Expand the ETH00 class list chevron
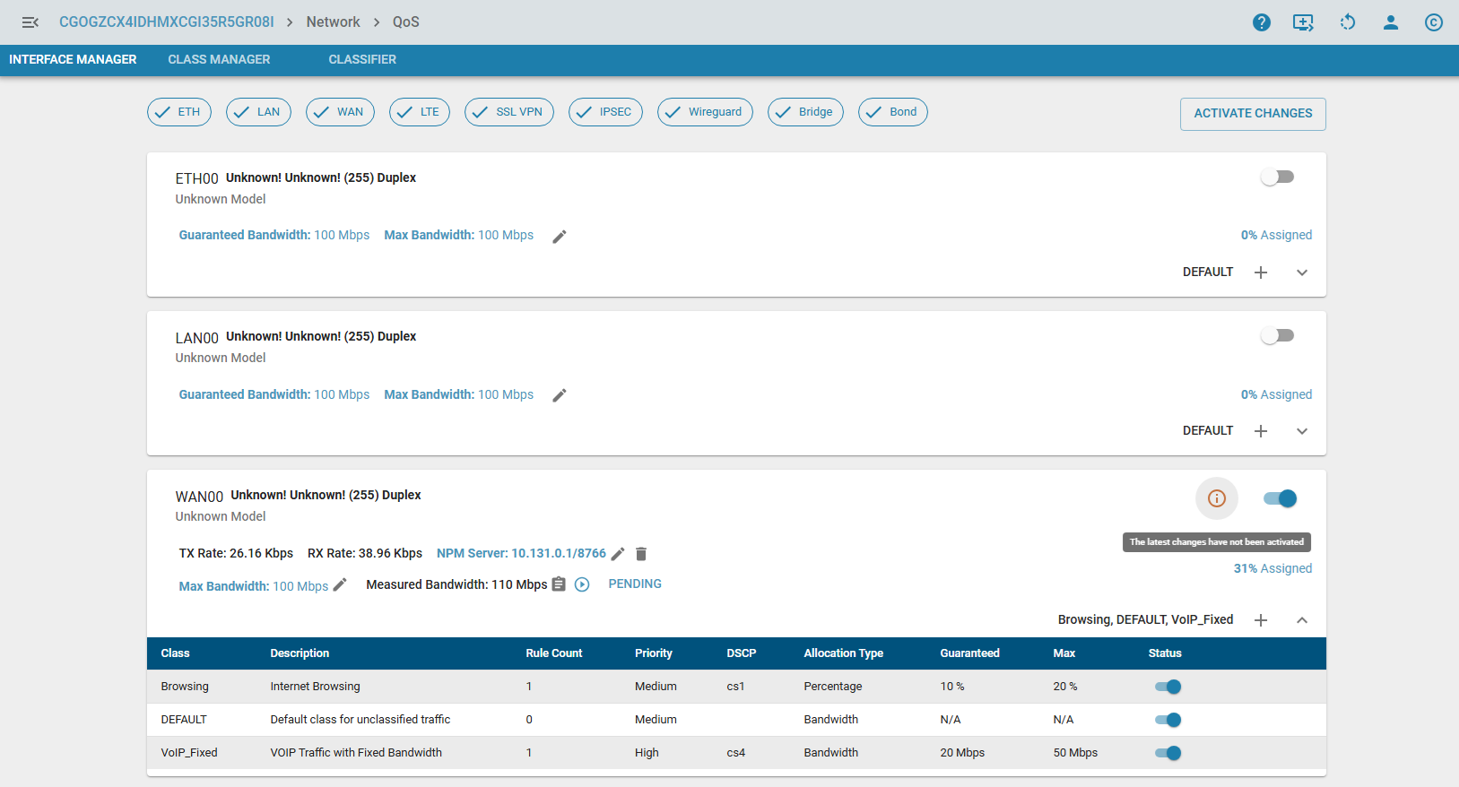1459x787 pixels. click(x=1301, y=272)
